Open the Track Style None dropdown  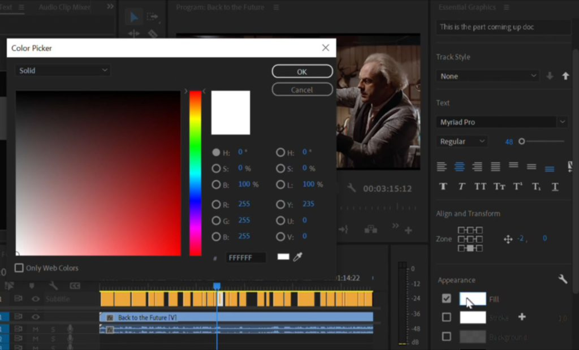[x=487, y=76]
